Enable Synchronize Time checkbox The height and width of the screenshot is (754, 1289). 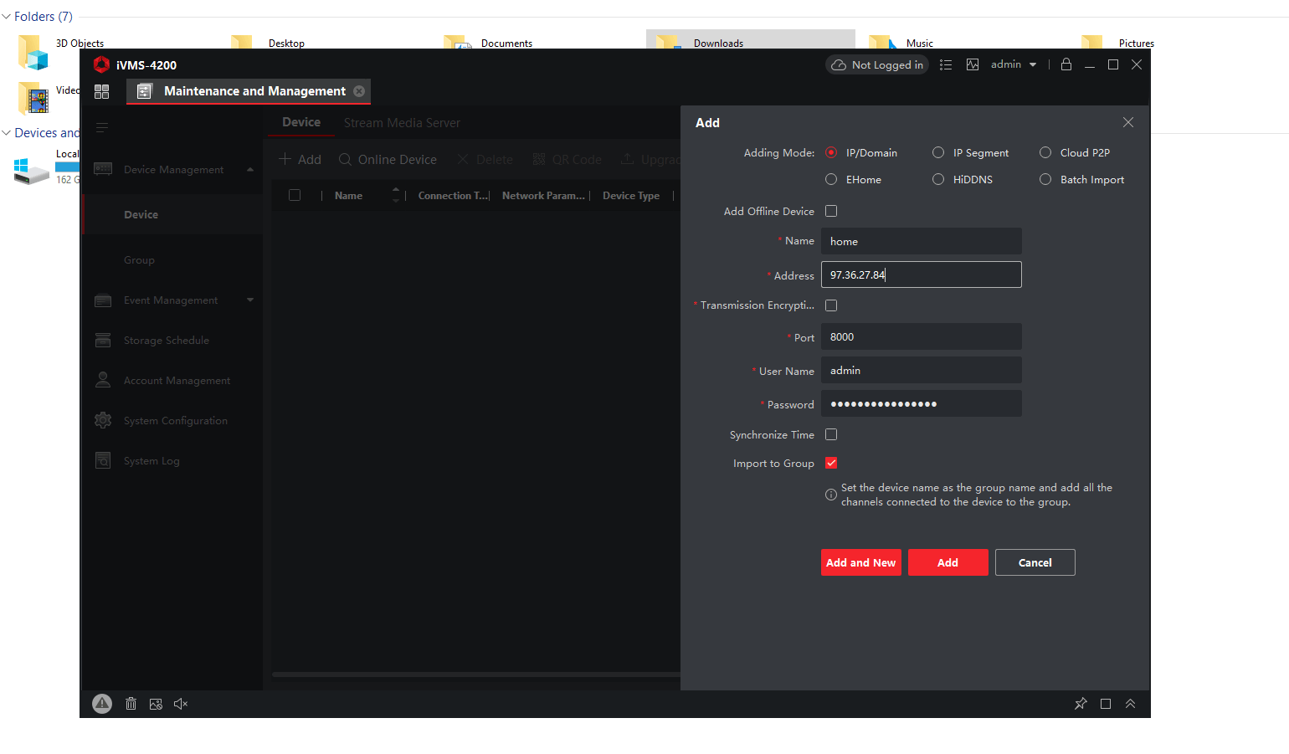click(831, 434)
